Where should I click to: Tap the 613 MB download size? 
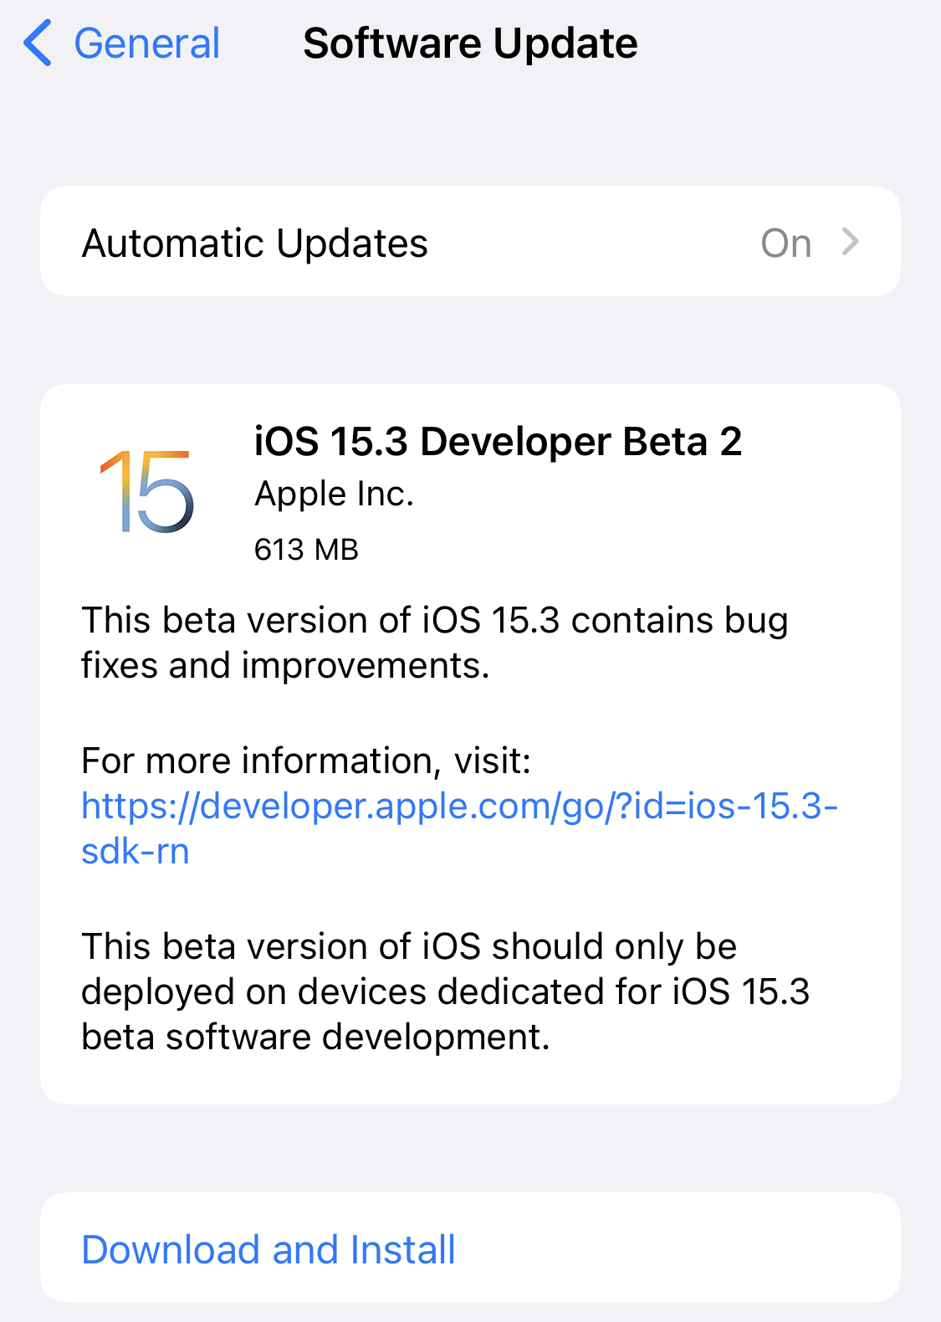pyautogui.click(x=306, y=550)
